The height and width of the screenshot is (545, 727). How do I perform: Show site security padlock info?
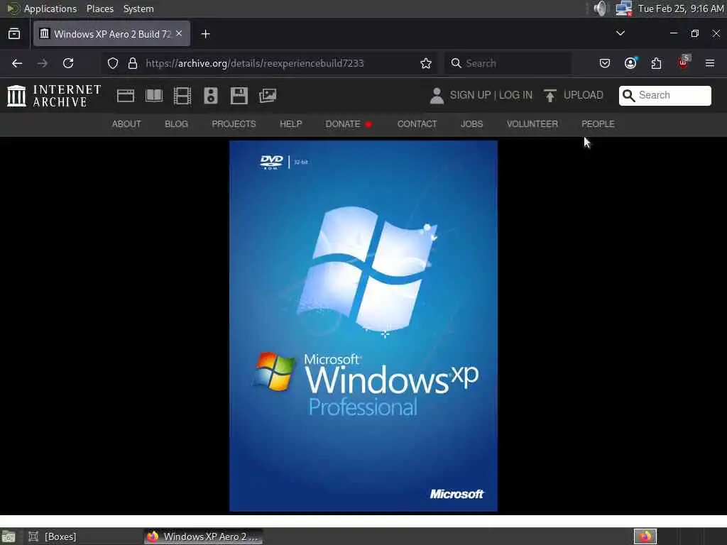(133, 63)
